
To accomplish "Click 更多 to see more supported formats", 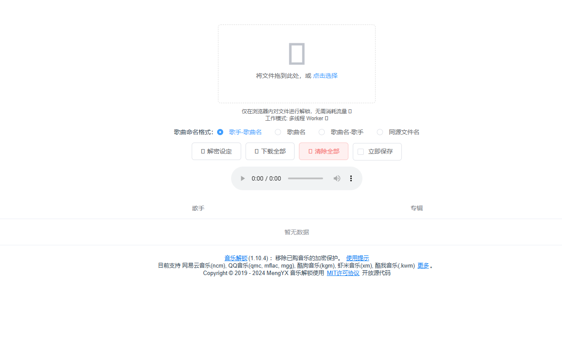I will [423, 265].
